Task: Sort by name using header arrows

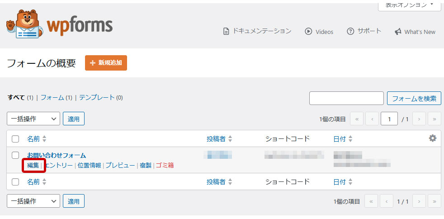Action: (44, 139)
